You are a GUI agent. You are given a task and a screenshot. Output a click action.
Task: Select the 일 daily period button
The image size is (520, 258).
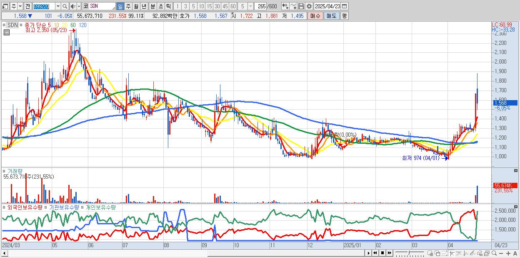(x=120, y=6)
